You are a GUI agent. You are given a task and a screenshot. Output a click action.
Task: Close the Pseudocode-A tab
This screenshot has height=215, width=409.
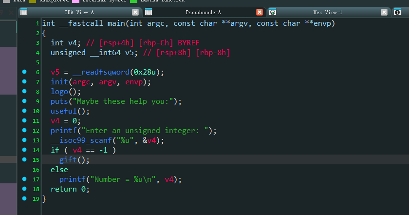pos(260,12)
